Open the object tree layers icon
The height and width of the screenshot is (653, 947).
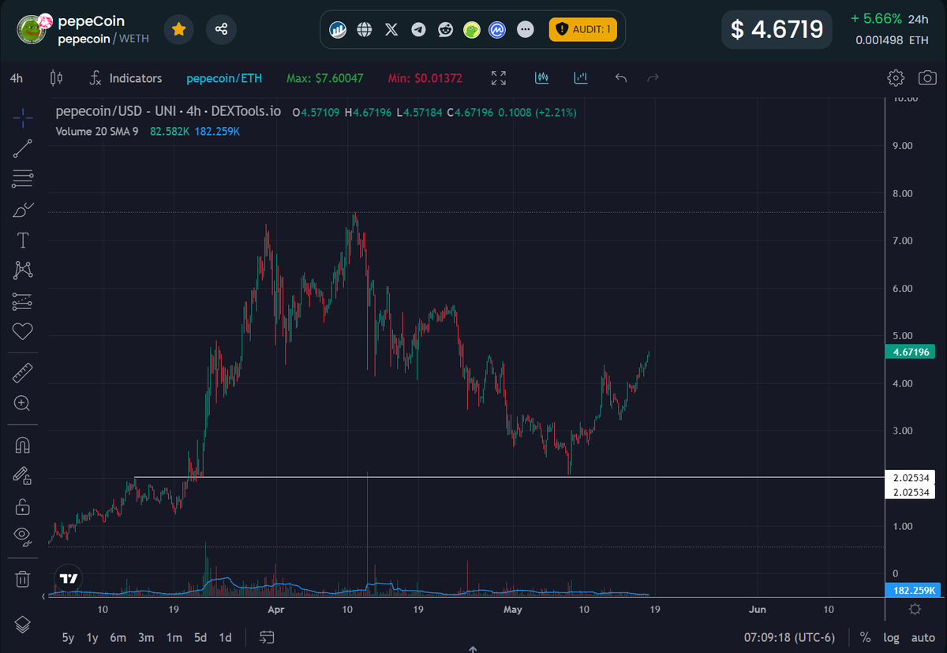[x=23, y=624]
